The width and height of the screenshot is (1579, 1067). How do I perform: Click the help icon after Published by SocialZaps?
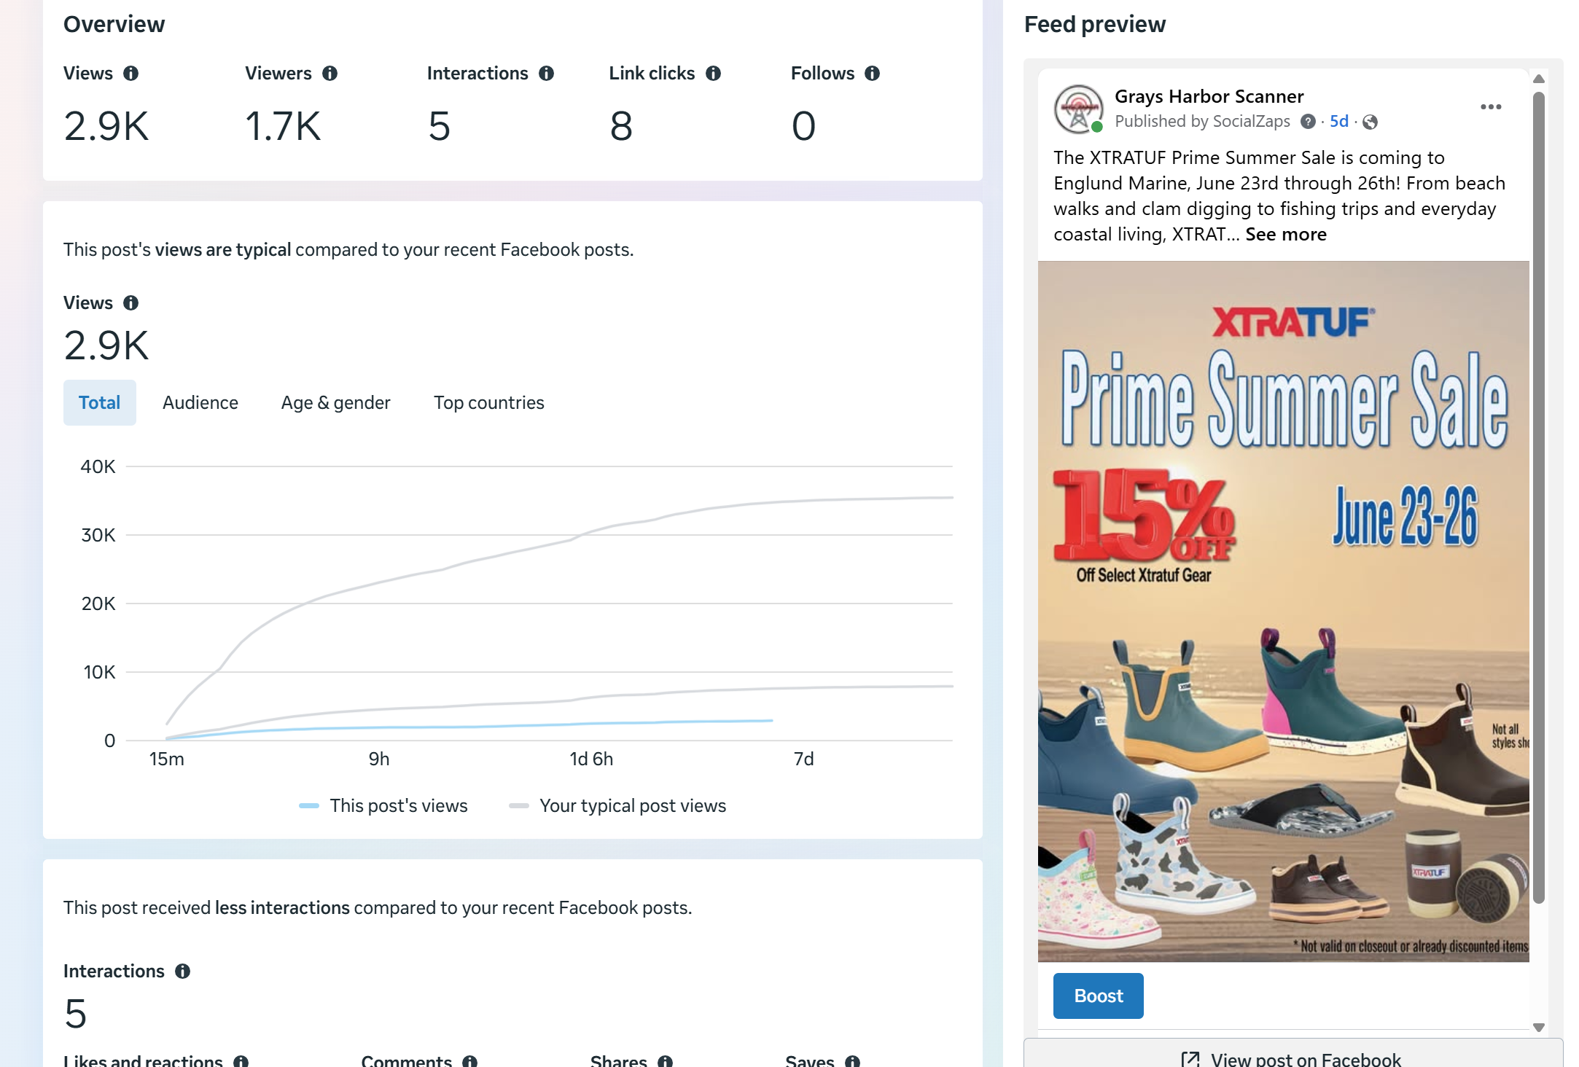(x=1309, y=122)
